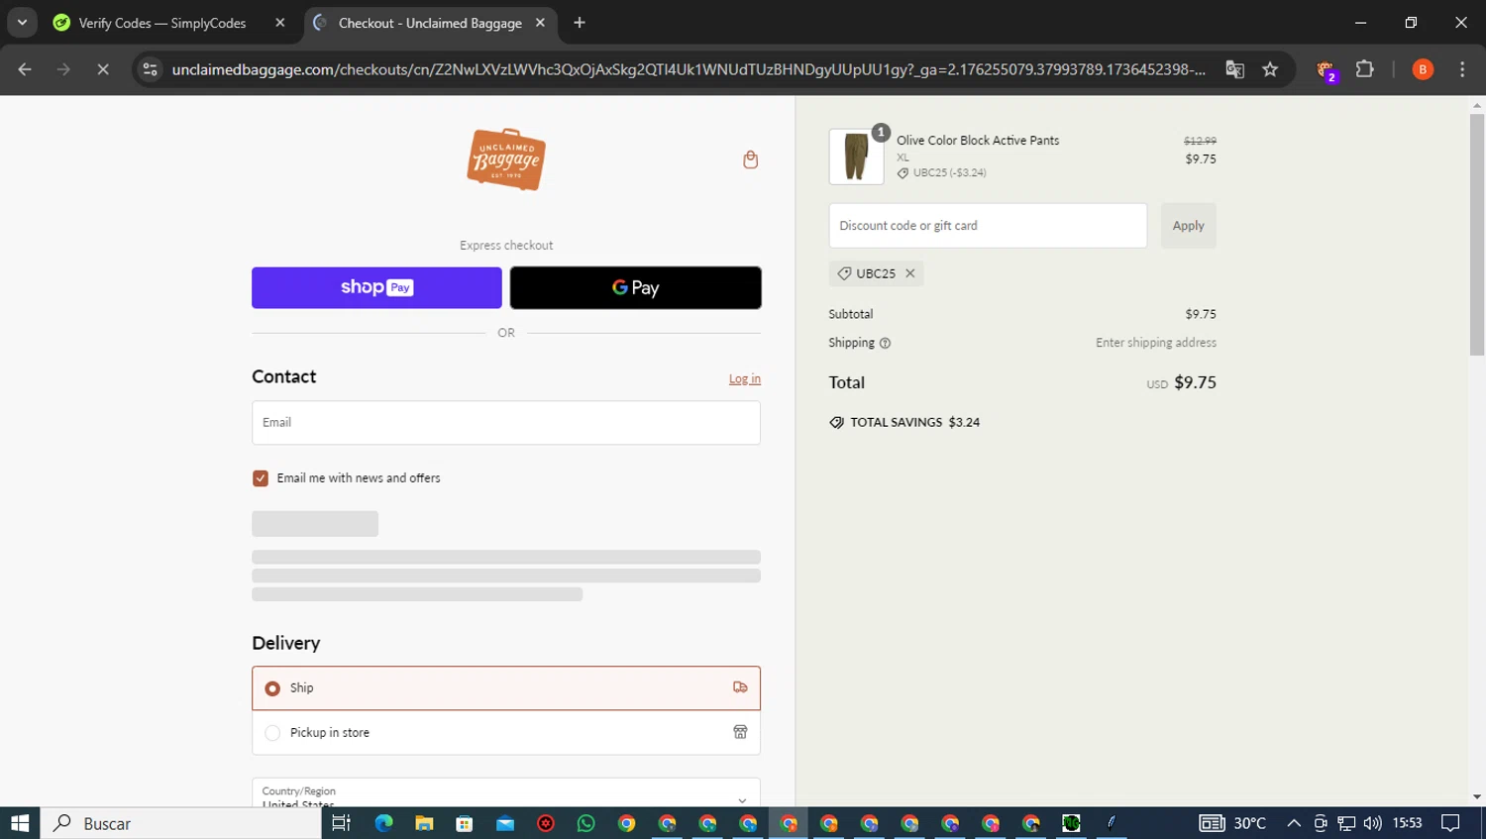The width and height of the screenshot is (1486, 839).
Task: Close the Verify Codes — SimplyCodes tab
Action: pyautogui.click(x=280, y=23)
